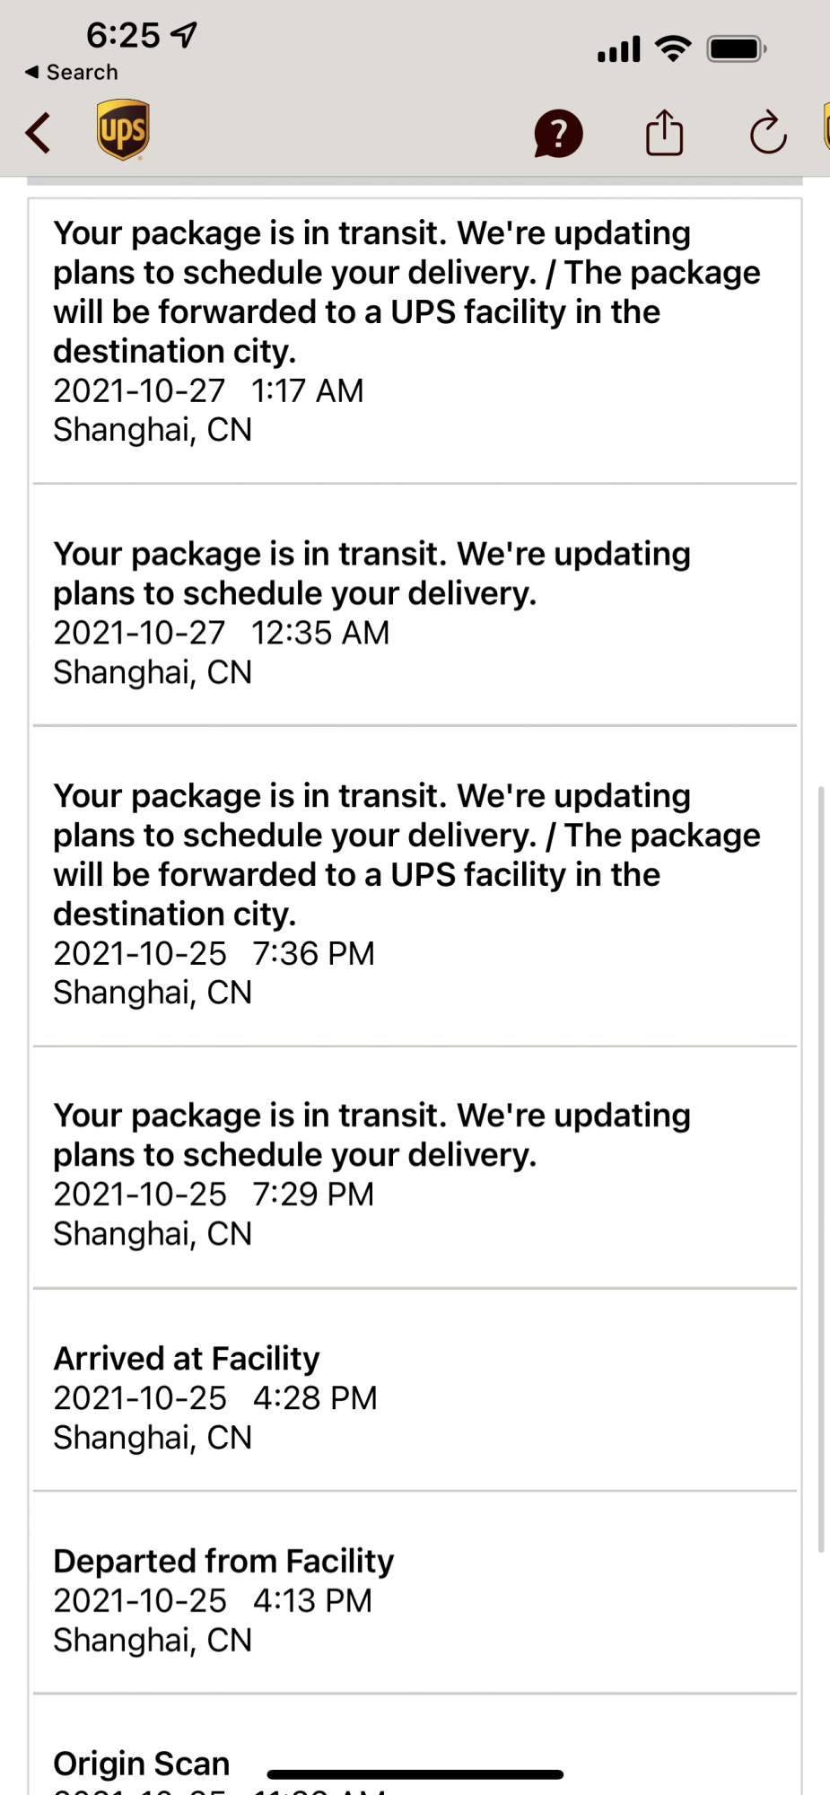This screenshot has height=1795, width=830.
Task: Tap the Departed from Facility entry
Action: pyautogui.click(x=415, y=1600)
